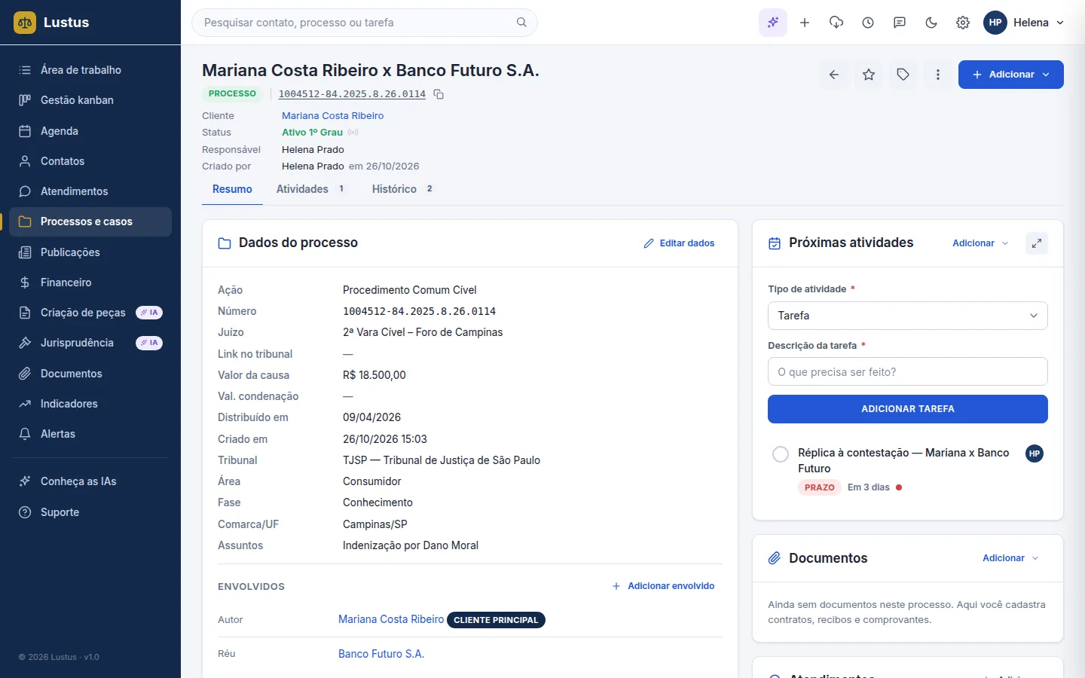Image resolution: width=1085 pixels, height=678 pixels.
Task: Open Banco Futuro S.A. party link
Action: pyautogui.click(x=381, y=654)
